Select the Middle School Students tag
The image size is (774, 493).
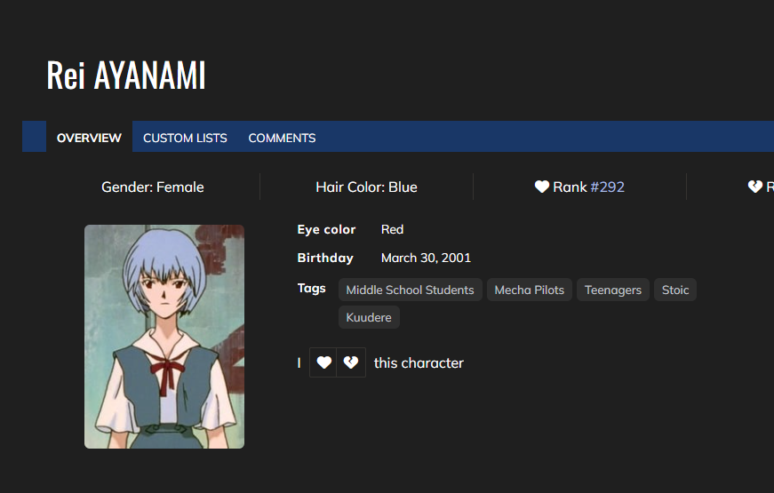tap(410, 290)
